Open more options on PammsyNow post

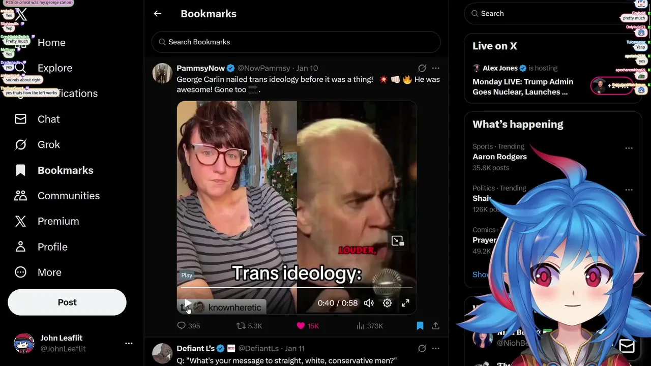pos(436,68)
